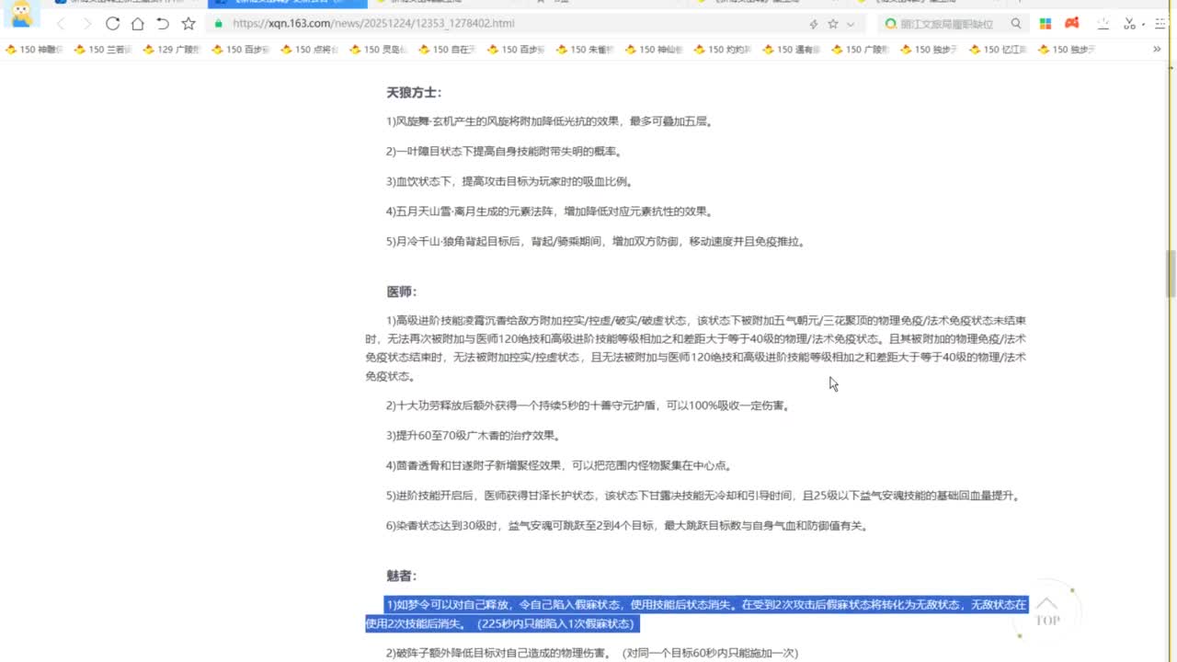Switch to the first browser tab
Viewport: 1177px width, 662px height.
coord(120,2)
